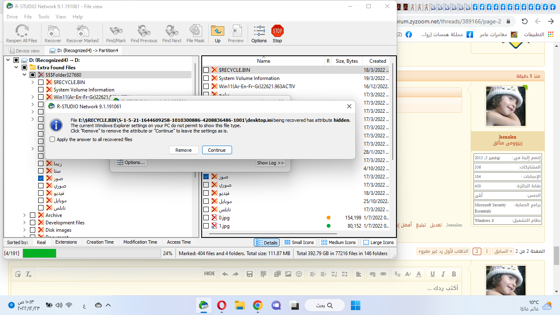Open the Help menu
The width and height of the screenshot is (560, 315).
(77, 17)
